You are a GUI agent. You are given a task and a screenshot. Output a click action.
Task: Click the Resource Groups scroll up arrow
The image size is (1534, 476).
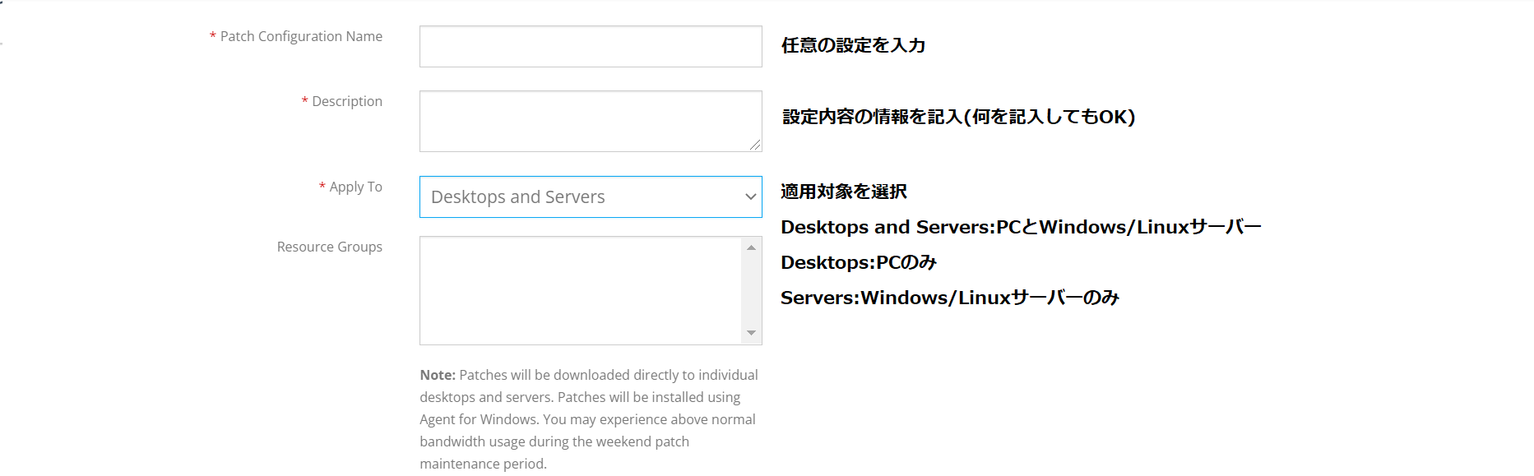pyautogui.click(x=751, y=247)
